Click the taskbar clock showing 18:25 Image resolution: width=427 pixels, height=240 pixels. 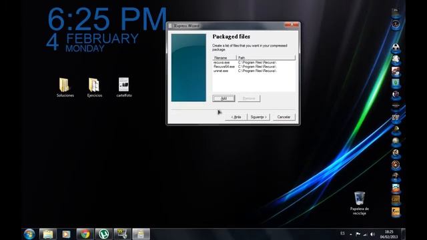point(389,234)
